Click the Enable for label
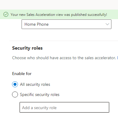Image resolution: width=118 pixels, height=113 pixels. 22,74
